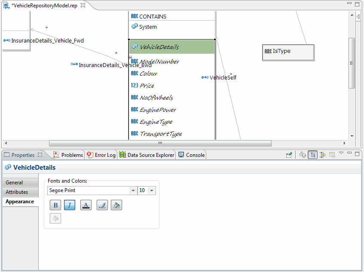Minimize the Properties panel
The image size is (364, 272).
[x=349, y=153]
